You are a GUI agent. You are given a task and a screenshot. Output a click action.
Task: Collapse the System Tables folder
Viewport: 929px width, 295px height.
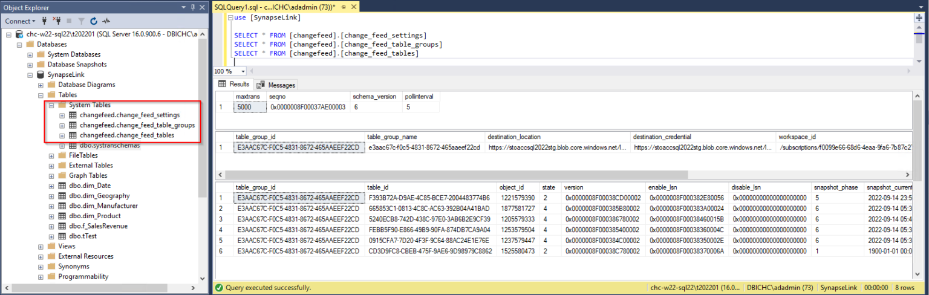51,105
